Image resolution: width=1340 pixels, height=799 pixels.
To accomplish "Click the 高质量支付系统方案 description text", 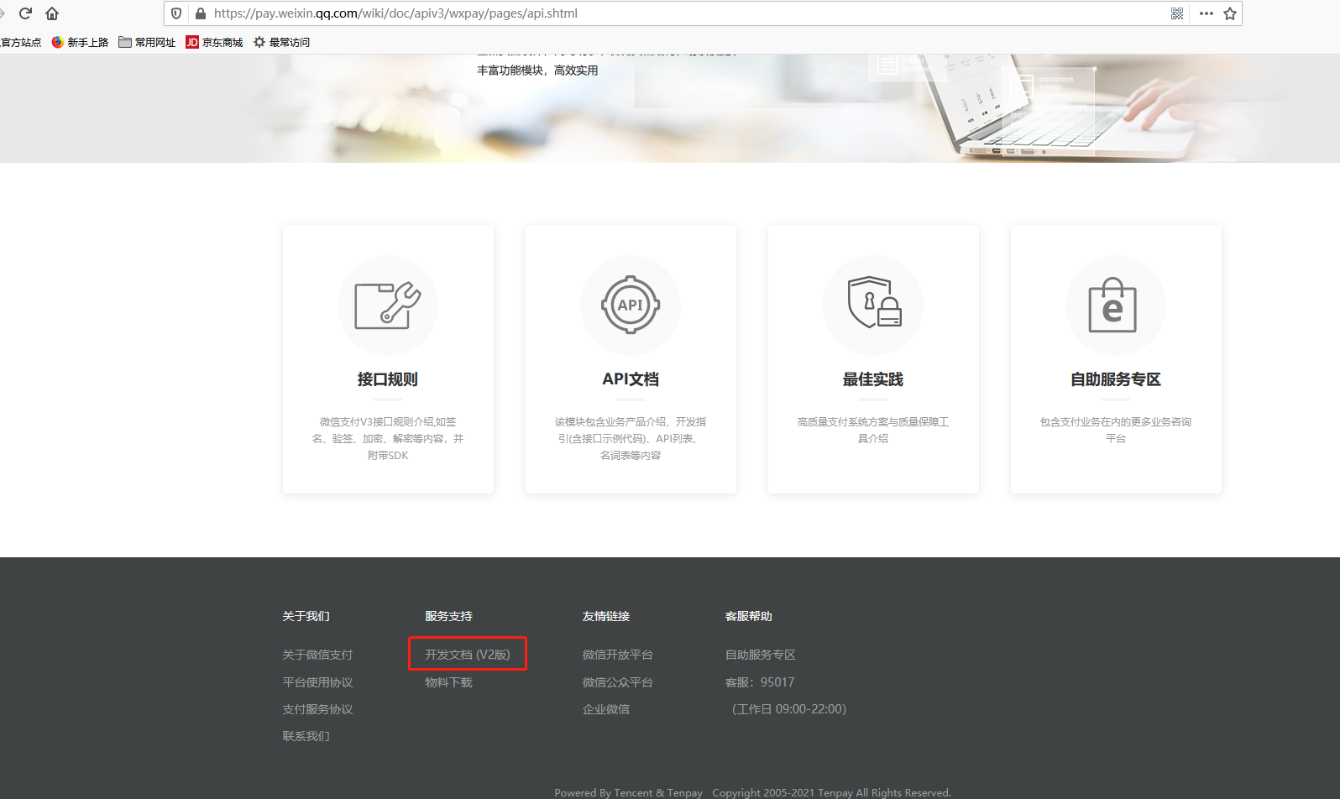I will coord(873,430).
